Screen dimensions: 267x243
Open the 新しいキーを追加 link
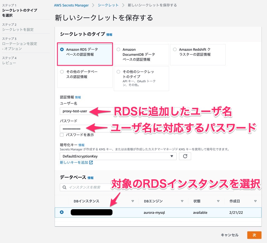pyautogui.click(x=73, y=162)
